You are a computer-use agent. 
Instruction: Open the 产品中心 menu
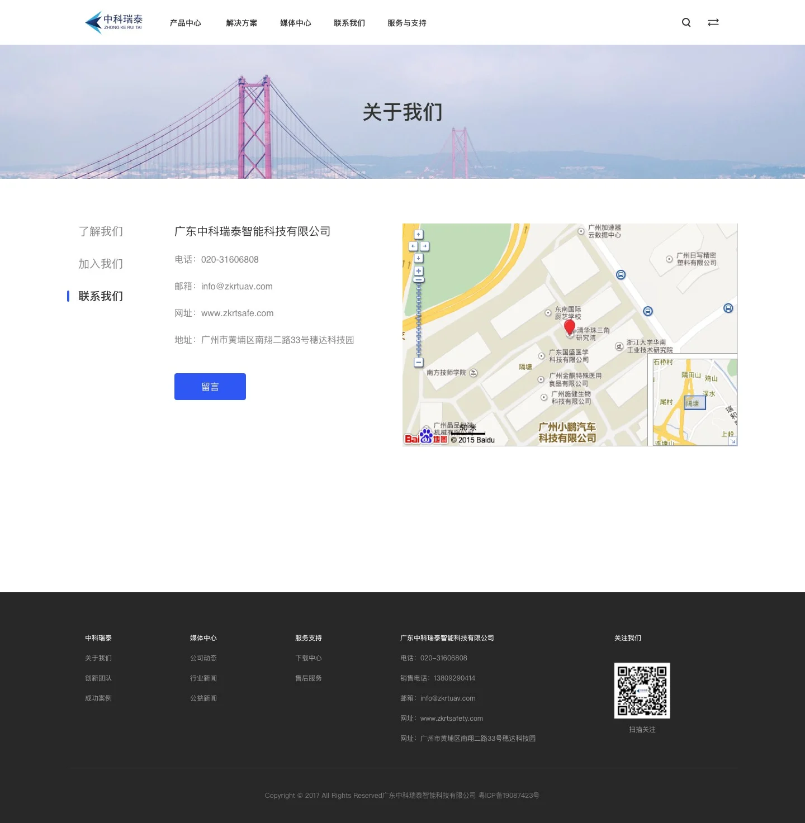tap(186, 23)
